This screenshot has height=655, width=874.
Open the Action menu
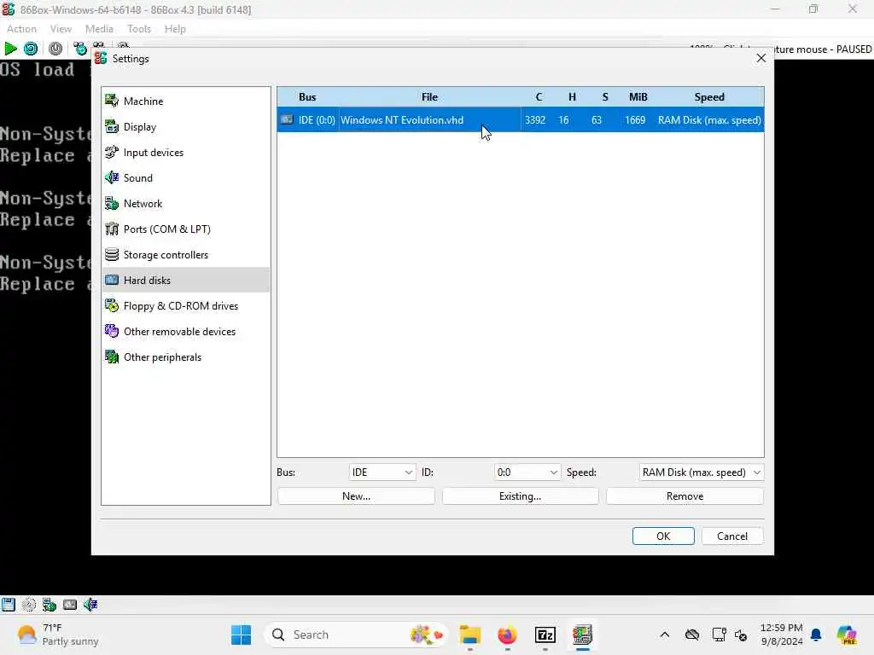[x=21, y=29]
